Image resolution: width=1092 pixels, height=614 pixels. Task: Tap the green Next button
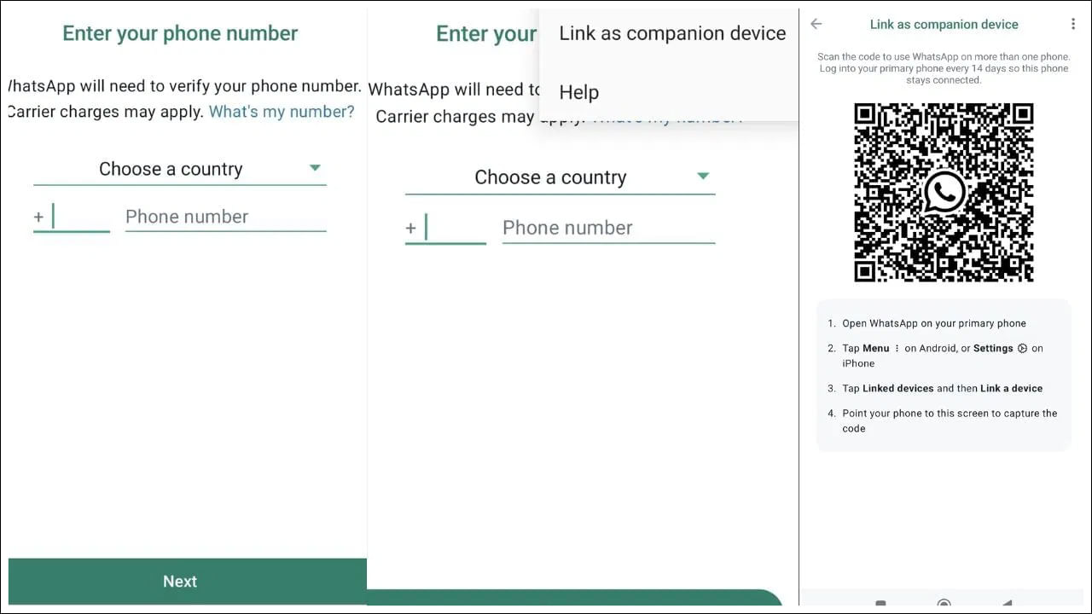click(188, 582)
